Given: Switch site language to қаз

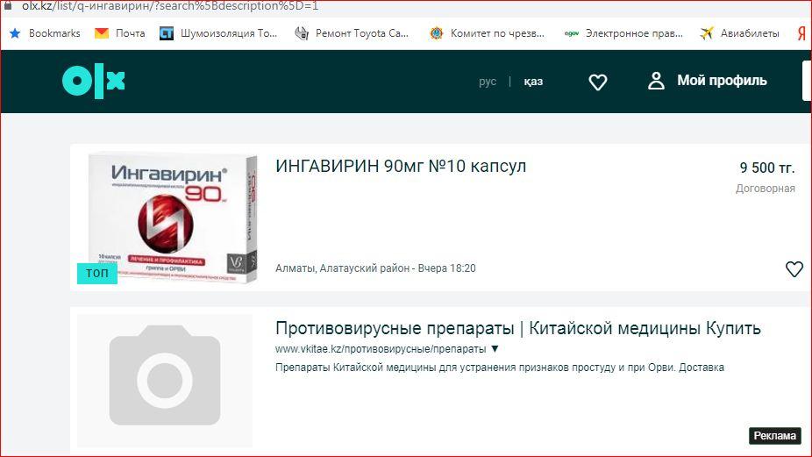Looking at the screenshot, I should point(533,82).
